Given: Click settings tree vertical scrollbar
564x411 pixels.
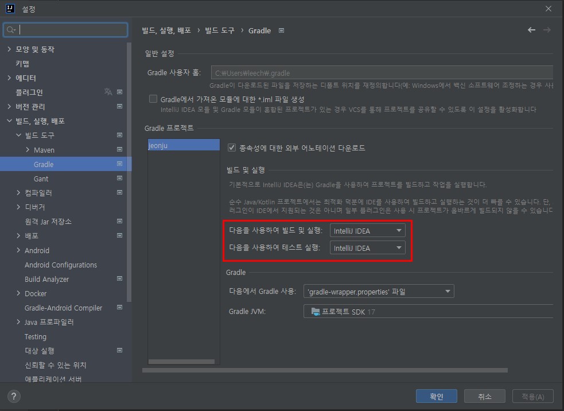Looking at the screenshot, I should coord(129,172).
